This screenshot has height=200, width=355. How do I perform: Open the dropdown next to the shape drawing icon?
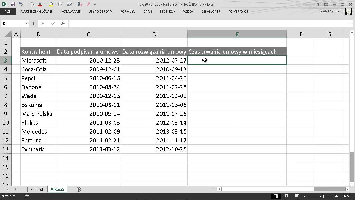click(64, 4)
